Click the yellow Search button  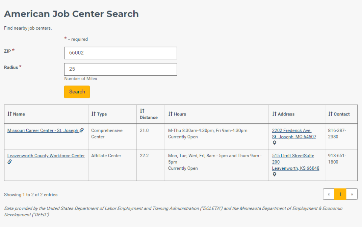pos(77,92)
